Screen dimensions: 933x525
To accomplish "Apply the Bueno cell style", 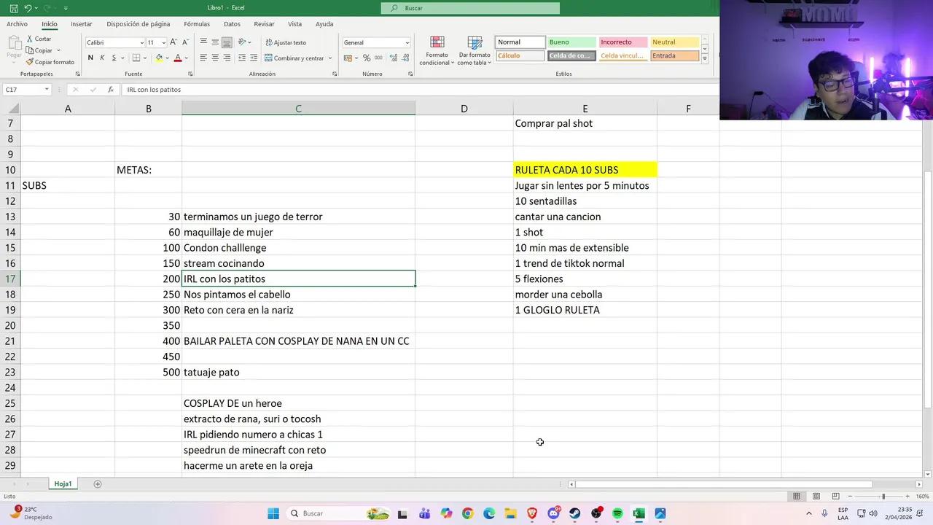I will [x=571, y=42].
